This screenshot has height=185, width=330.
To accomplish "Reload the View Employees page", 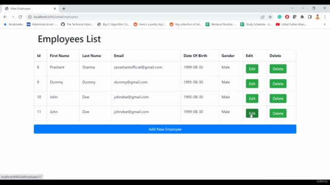I will pyautogui.click(x=20, y=17).
